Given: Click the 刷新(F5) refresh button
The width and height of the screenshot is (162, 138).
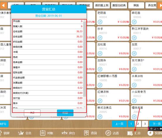Looking at the screenshot, I should 4,124.
